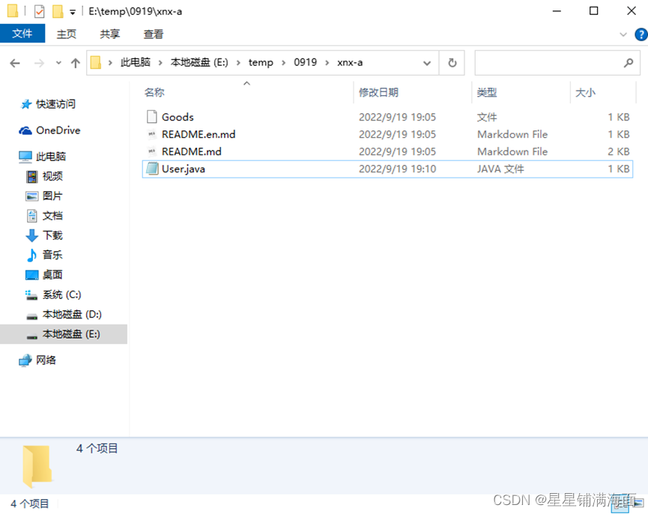Click the 快速访问 star icon

click(26, 104)
